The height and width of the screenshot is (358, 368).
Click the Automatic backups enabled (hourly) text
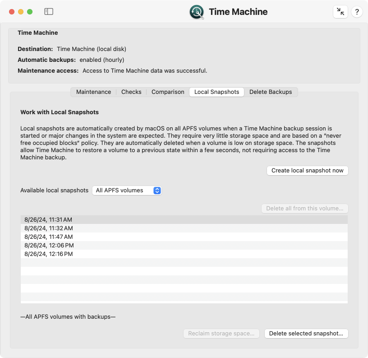[x=102, y=60]
